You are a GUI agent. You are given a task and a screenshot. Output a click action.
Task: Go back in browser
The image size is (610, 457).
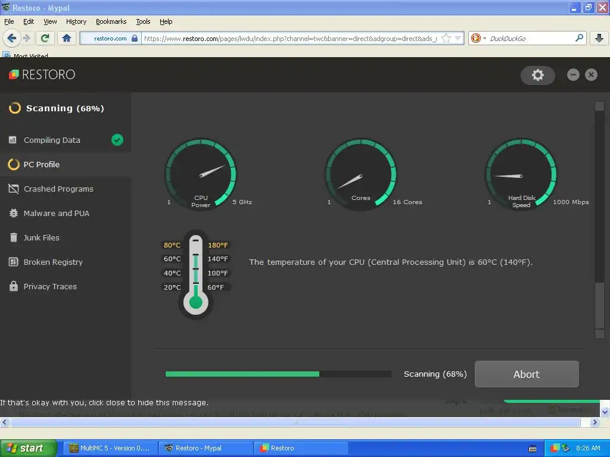[x=12, y=38]
